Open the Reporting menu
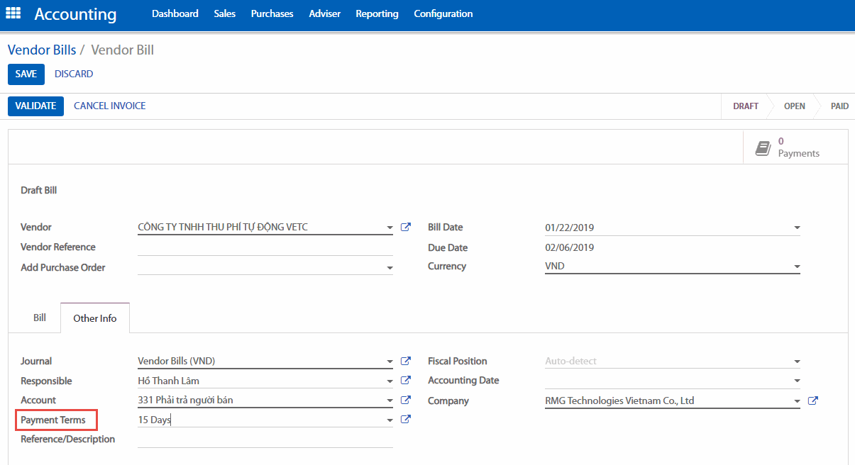This screenshot has width=855, height=465. (x=377, y=13)
